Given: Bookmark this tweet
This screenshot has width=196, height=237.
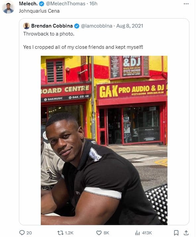Looking at the screenshot, I should point(176,233).
